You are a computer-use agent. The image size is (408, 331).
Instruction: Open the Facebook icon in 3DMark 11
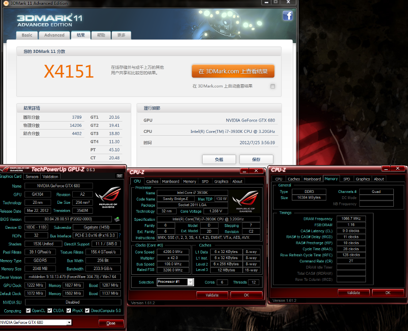pos(288,16)
